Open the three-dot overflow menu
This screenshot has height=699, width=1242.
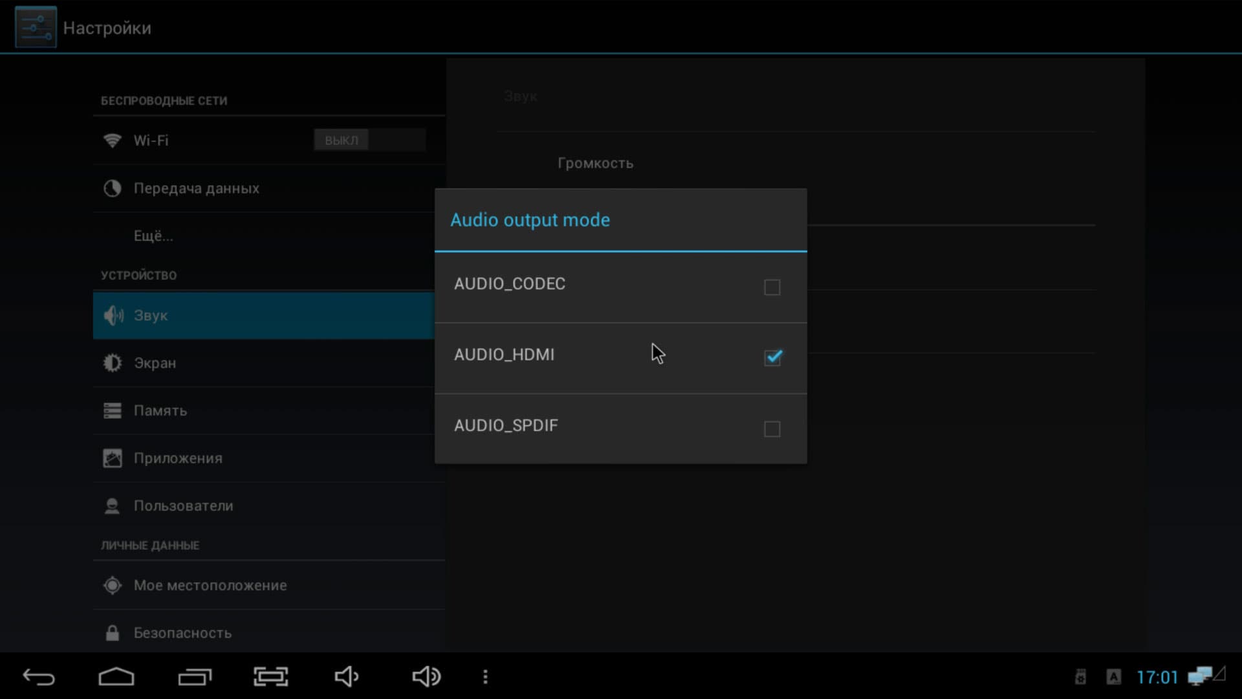pyautogui.click(x=485, y=677)
